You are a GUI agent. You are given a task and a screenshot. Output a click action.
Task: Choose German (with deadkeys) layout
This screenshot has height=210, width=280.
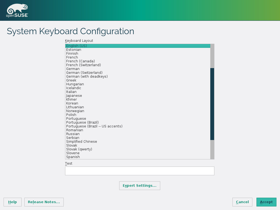click(x=87, y=77)
